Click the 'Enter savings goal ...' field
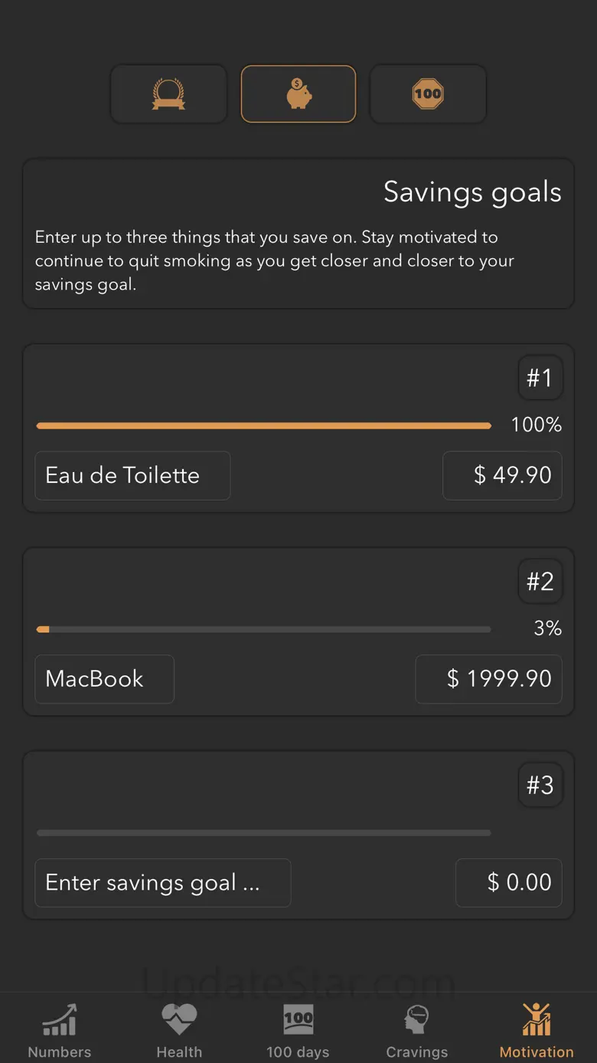Screen dimensions: 597x1063 point(163,883)
